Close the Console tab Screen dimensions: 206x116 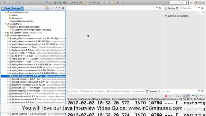point(159,91)
